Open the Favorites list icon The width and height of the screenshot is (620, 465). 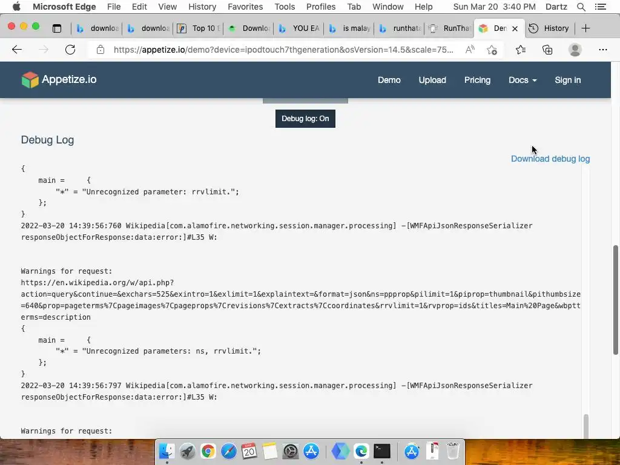[x=521, y=50]
